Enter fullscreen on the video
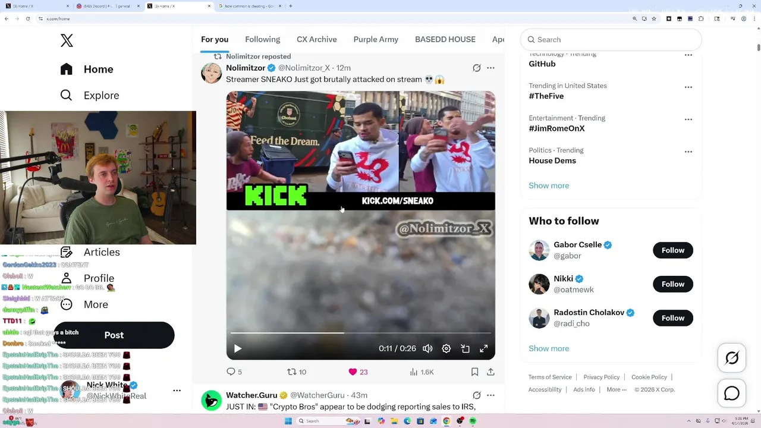The width and height of the screenshot is (761, 428). pyautogui.click(x=484, y=348)
